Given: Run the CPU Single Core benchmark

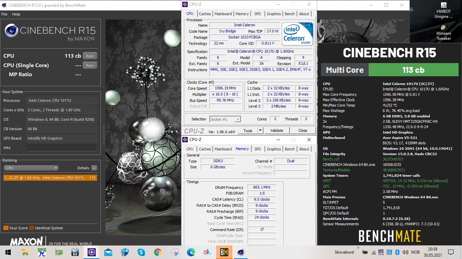Looking at the screenshot, I should pyautogui.click(x=90, y=65).
